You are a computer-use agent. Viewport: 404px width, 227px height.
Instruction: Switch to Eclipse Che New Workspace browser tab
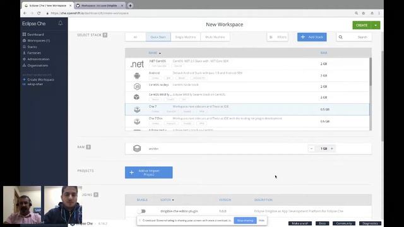pos(48,6)
